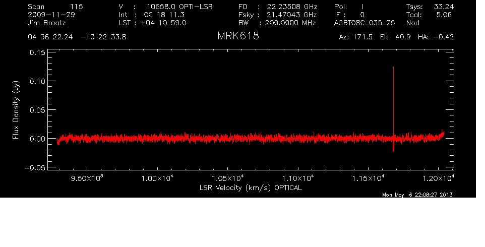Image resolution: width=485 pixels, height=247 pixels.
Task: Click the 1.15×10⁴ x-axis tick label
Action: tap(369, 178)
